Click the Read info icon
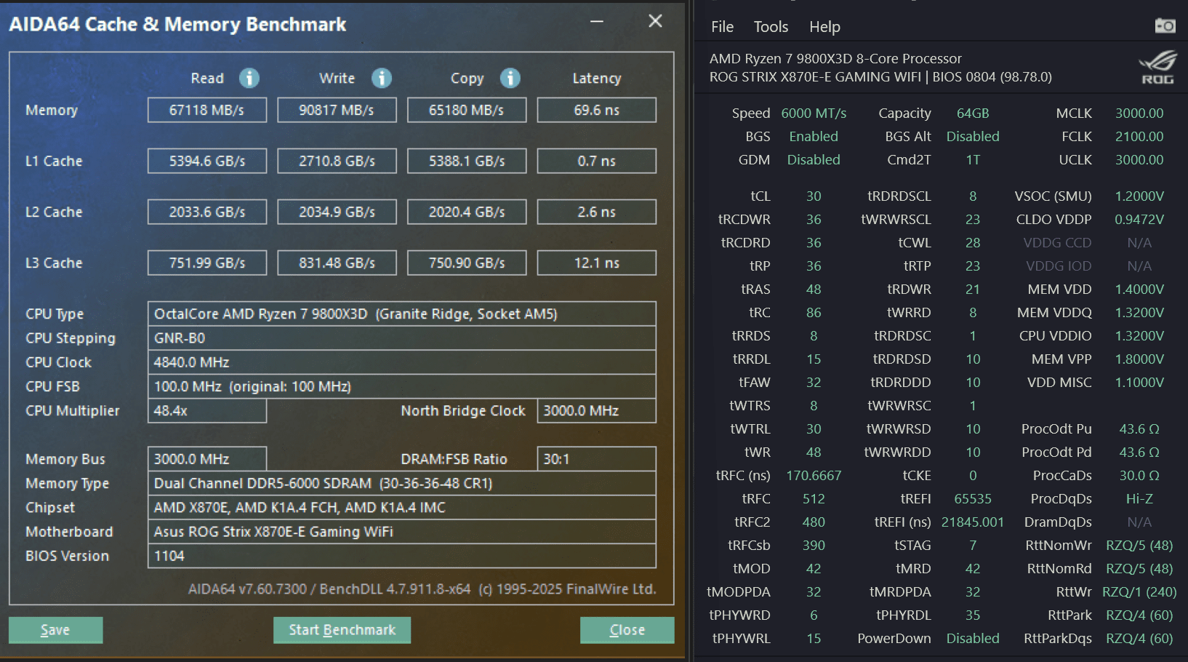 pyautogui.click(x=249, y=78)
